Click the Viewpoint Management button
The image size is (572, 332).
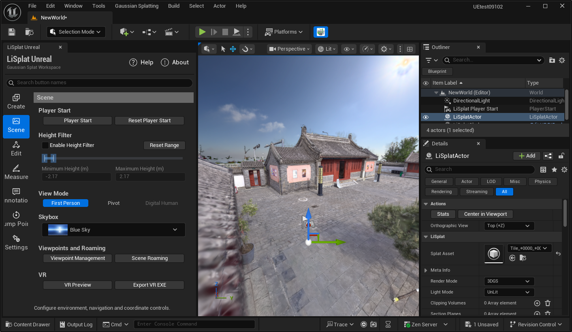click(78, 258)
